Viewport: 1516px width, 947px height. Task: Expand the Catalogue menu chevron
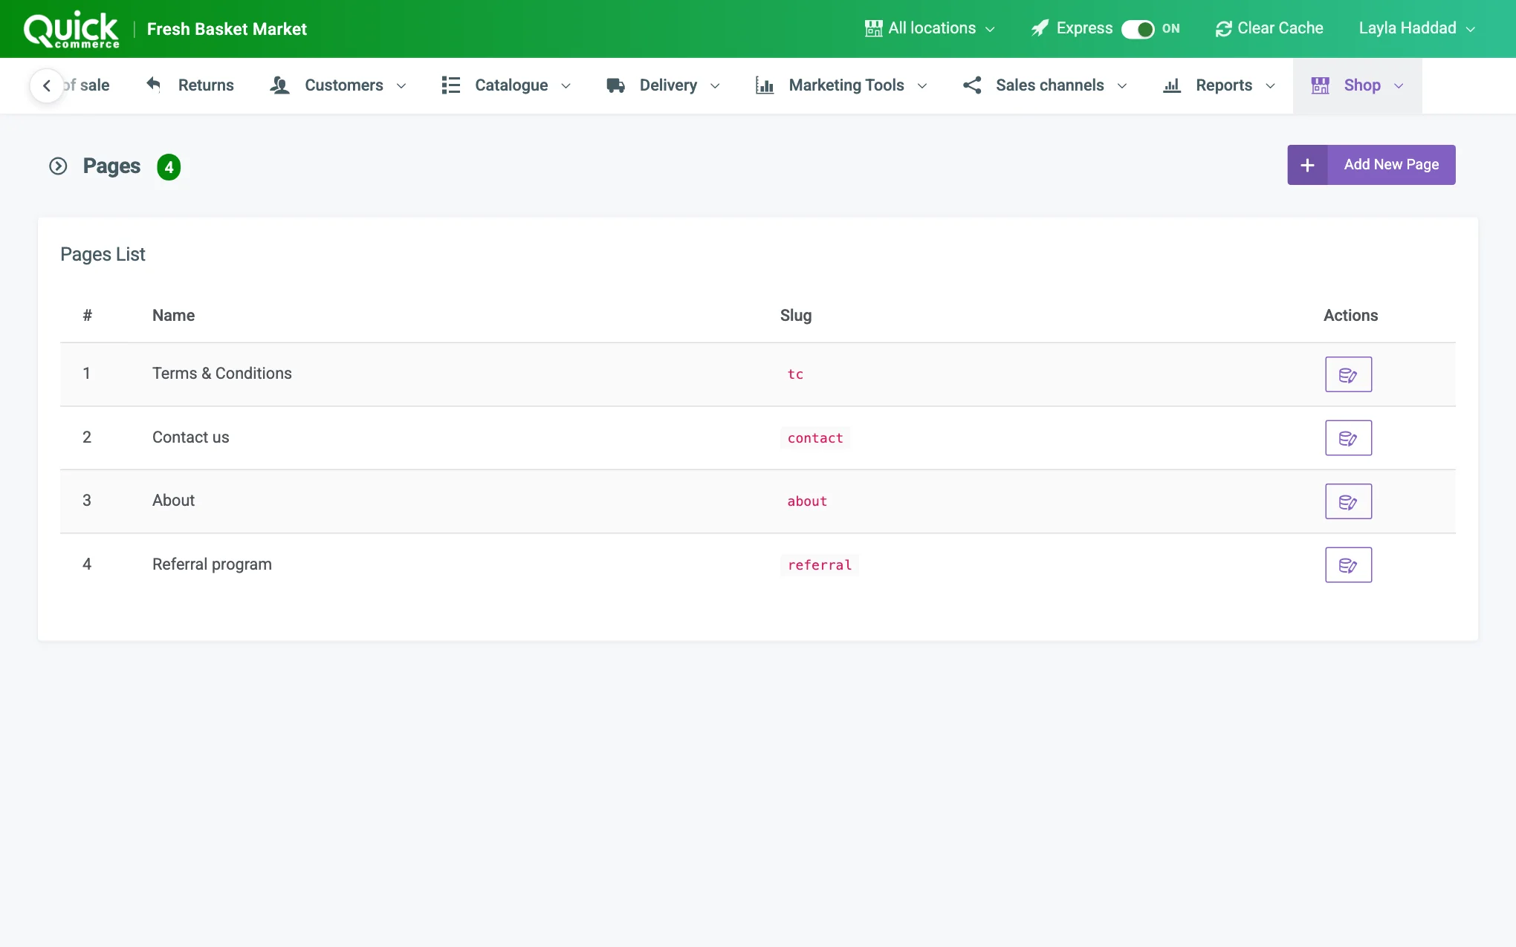click(x=566, y=86)
